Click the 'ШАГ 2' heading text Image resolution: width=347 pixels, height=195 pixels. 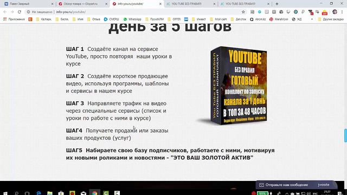click(x=75, y=76)
